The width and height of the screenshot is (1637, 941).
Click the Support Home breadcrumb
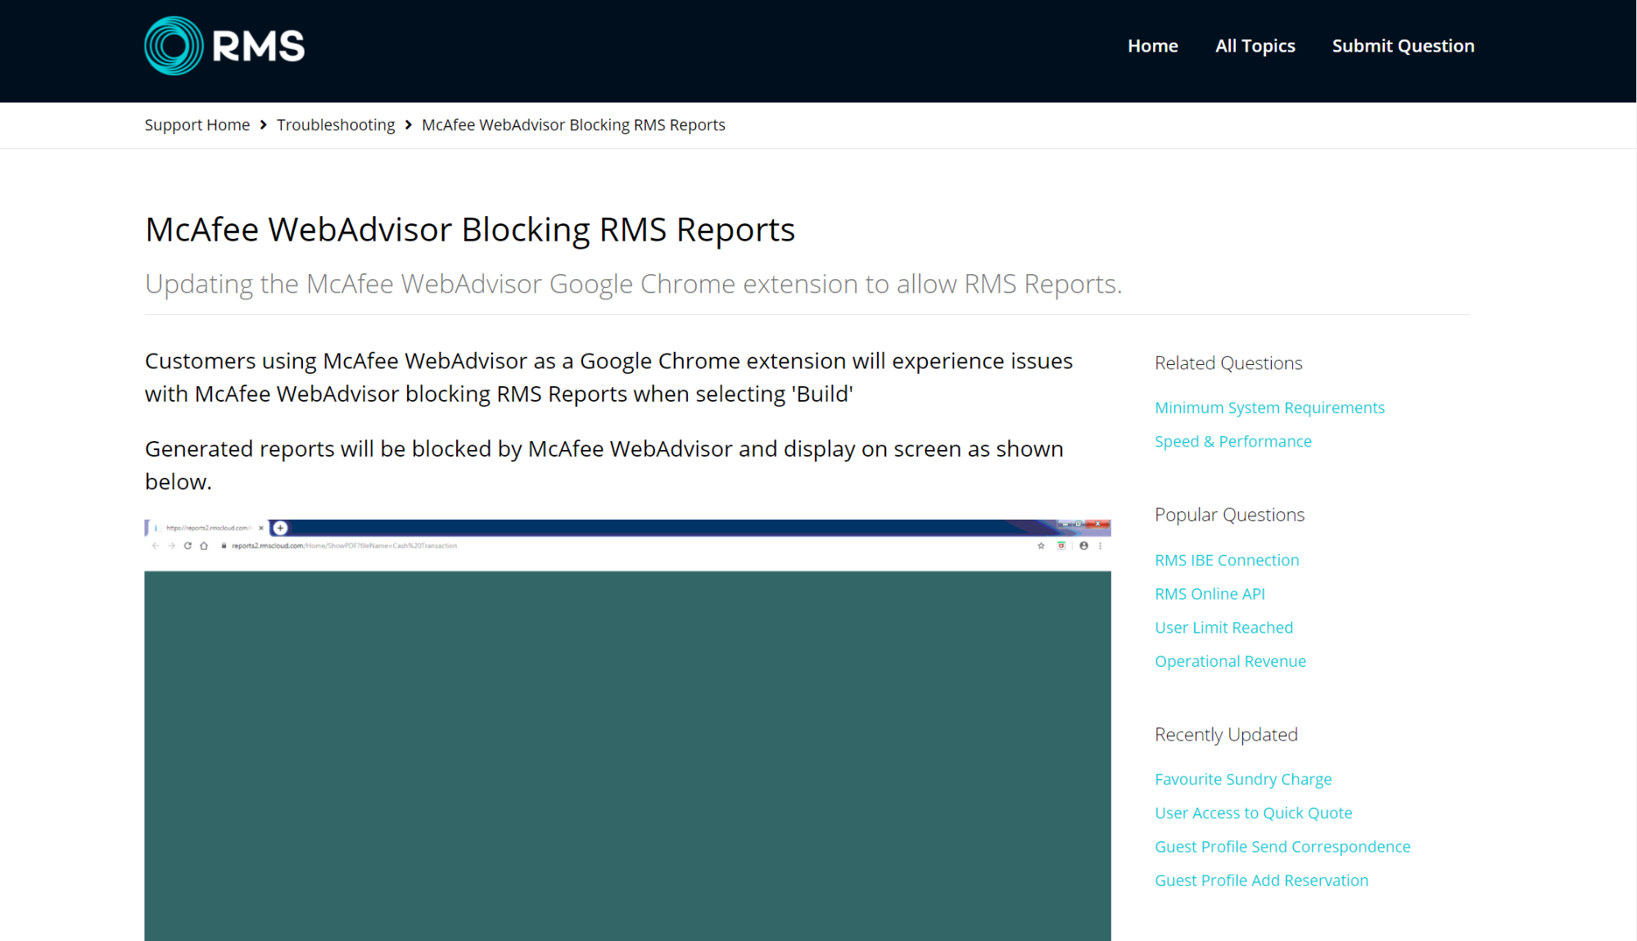coord(197,124)
